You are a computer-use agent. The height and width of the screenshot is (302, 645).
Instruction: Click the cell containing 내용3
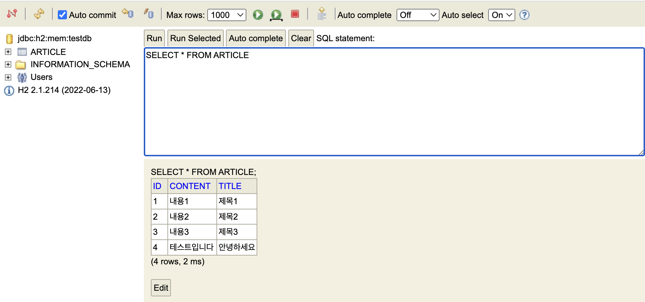[192, 232]
